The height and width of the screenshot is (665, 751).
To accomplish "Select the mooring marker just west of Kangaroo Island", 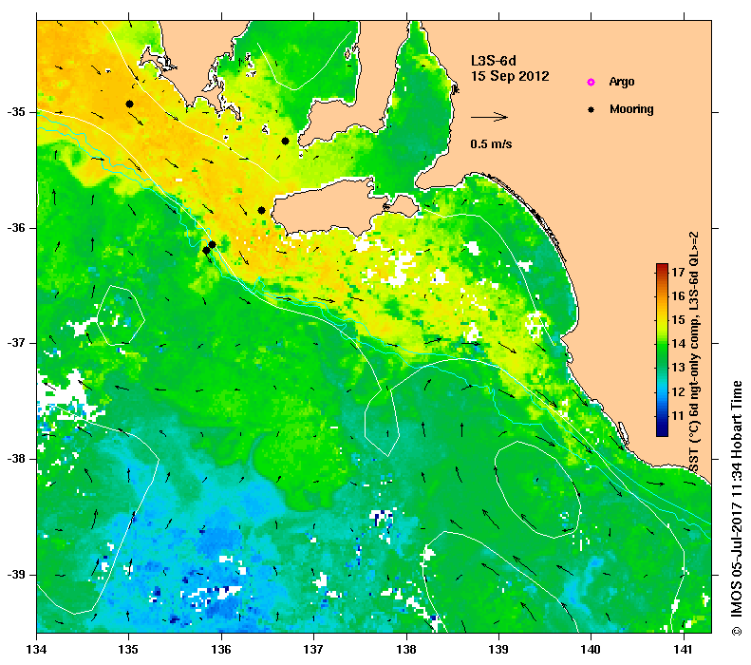I will (261, 210).
